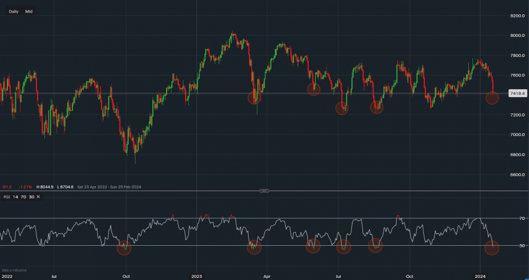Select the circled price low in early July 2023
Viewport: 529px width, 280px height.
pos(342,108)
